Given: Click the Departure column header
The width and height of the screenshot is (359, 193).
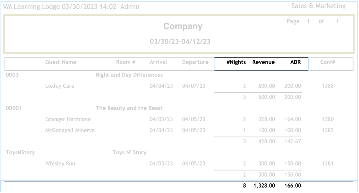Looking at the screenshot, I should [195, 62].
